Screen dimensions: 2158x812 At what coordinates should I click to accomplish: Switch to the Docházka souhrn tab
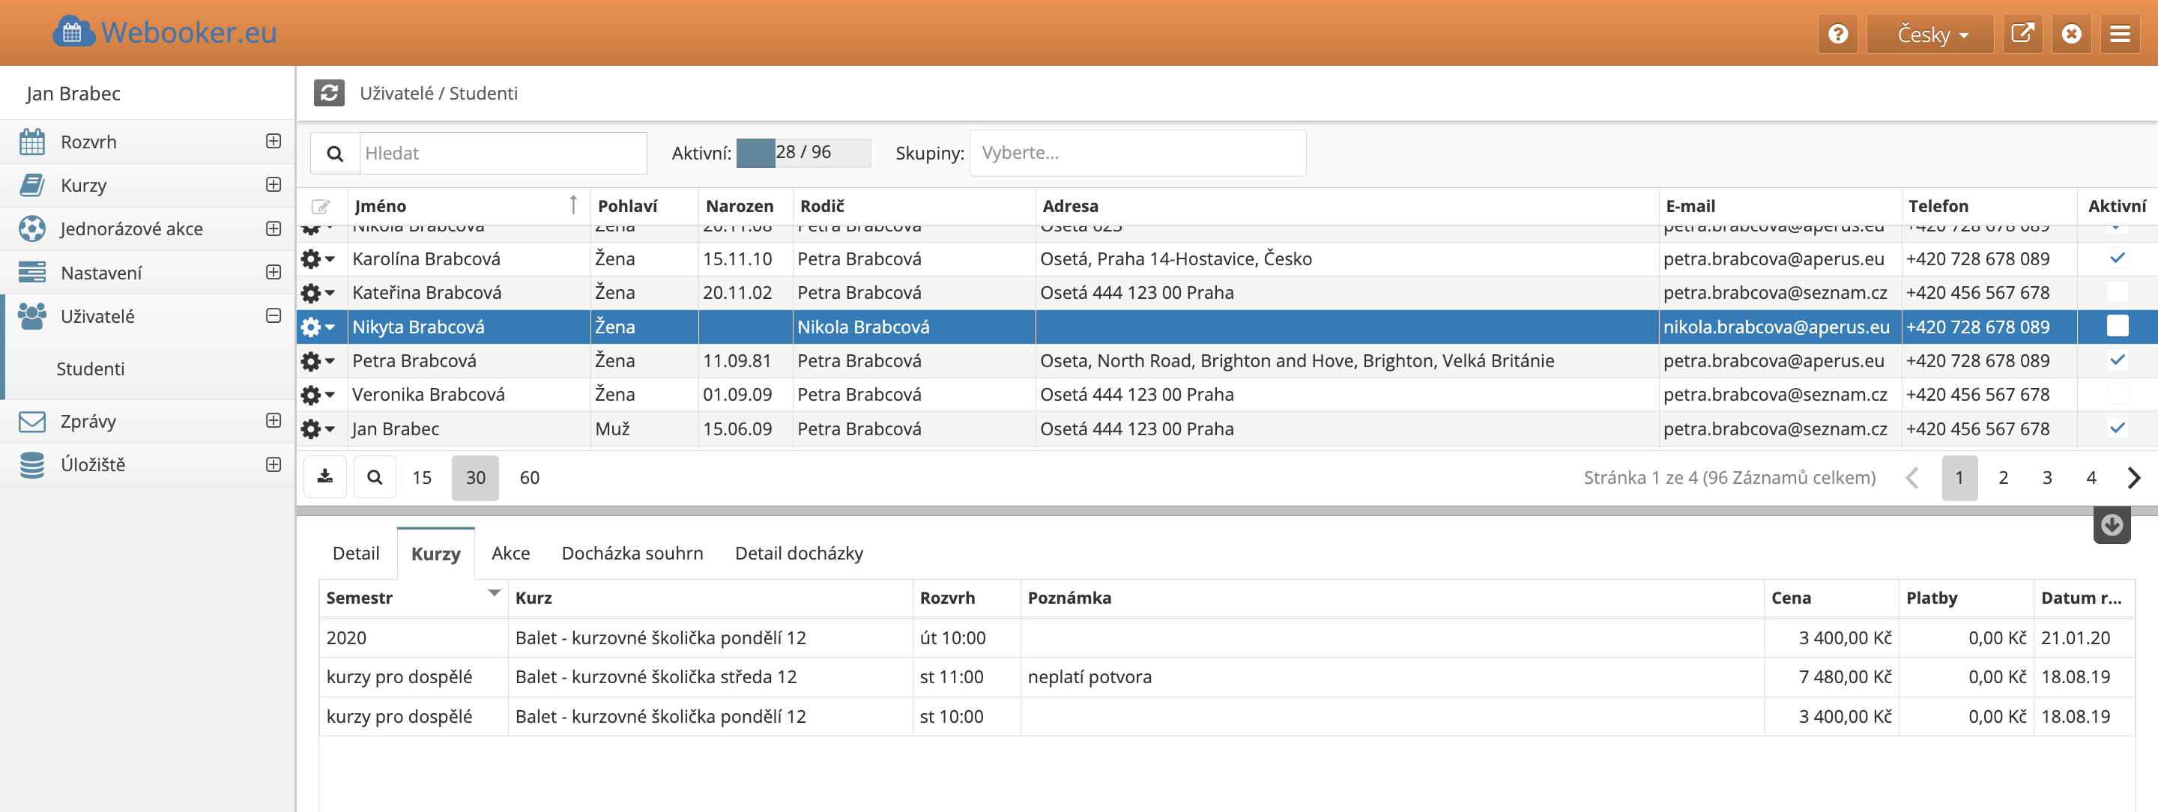(632, 554)
